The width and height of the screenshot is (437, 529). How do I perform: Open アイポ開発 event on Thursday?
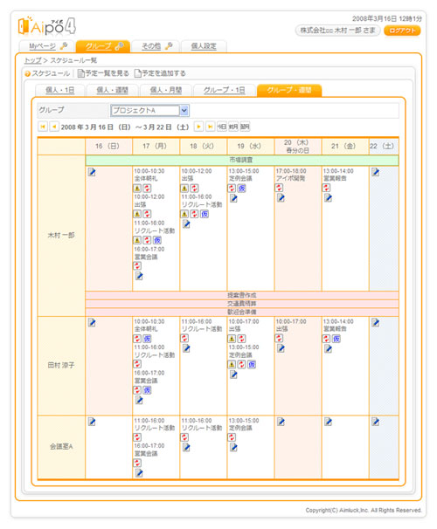click(291, 178)
